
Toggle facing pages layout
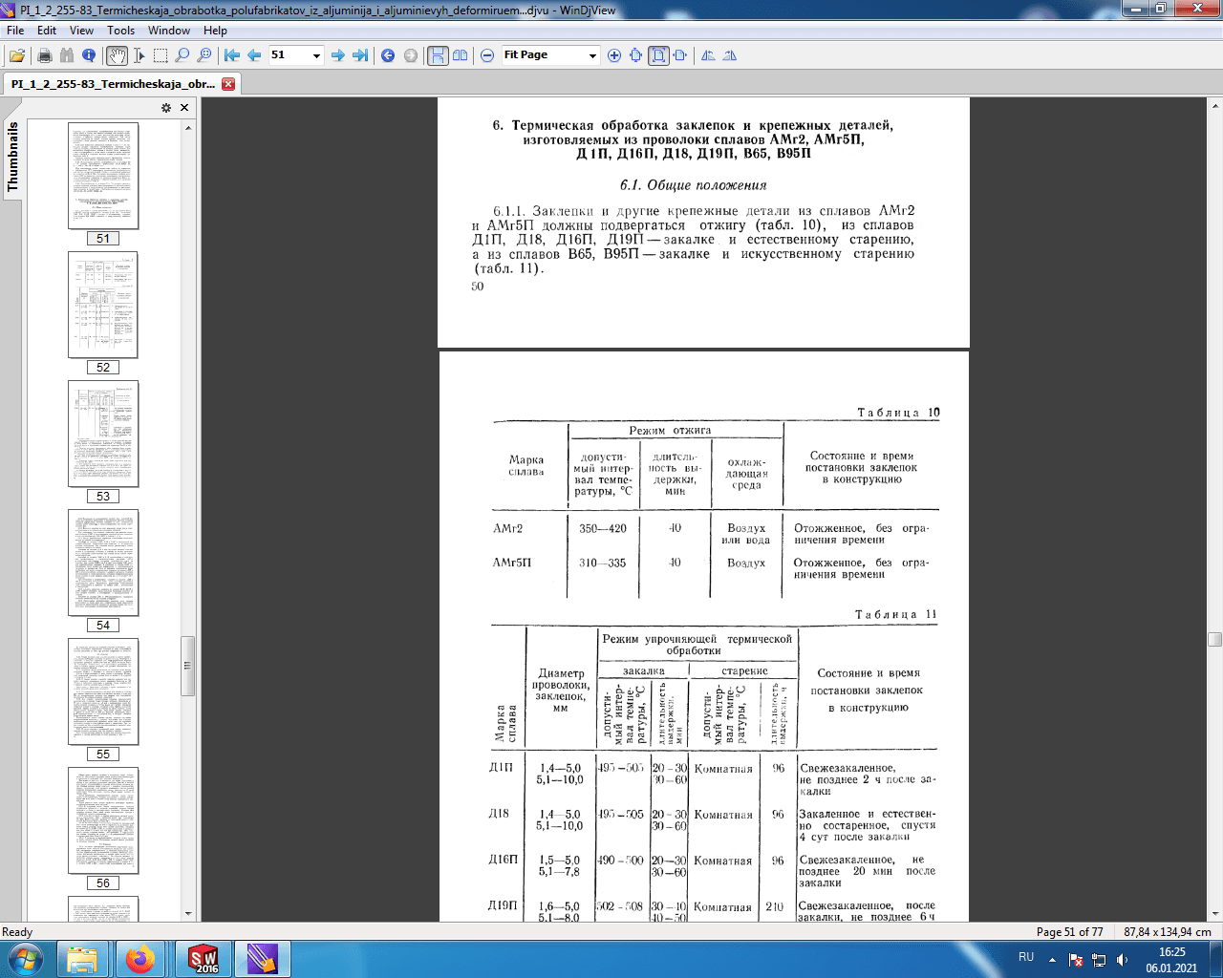pyautogui.click(x=460, y=55)
